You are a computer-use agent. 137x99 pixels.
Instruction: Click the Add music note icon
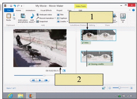pos(32,16)
